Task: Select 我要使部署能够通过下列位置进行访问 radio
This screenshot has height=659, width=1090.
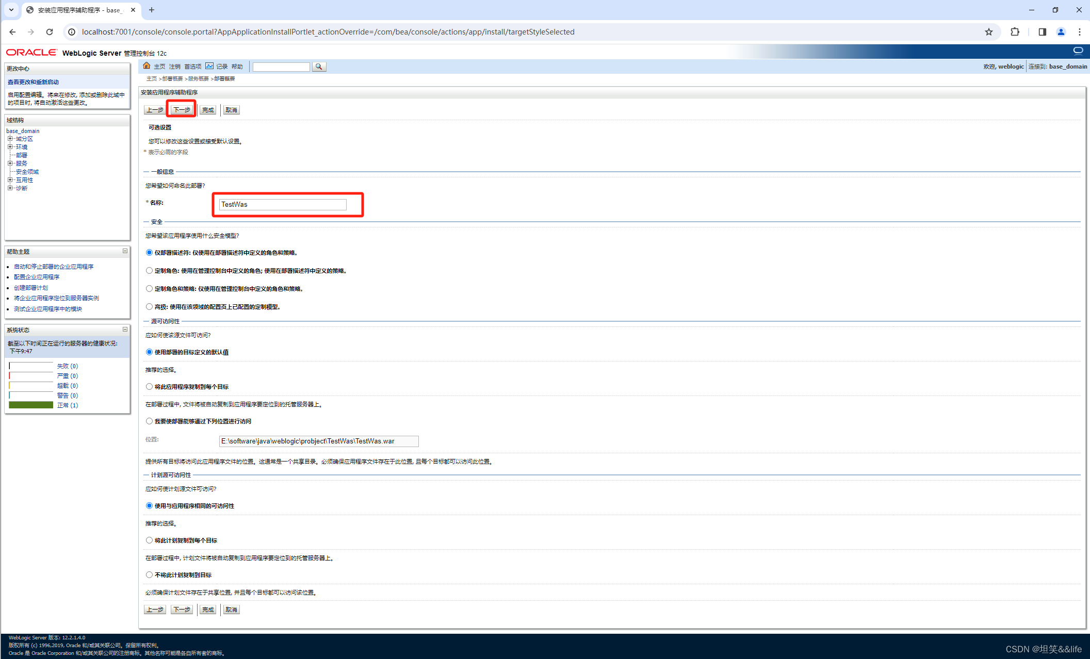Action: pyautogui.click(x=149, y=421)
